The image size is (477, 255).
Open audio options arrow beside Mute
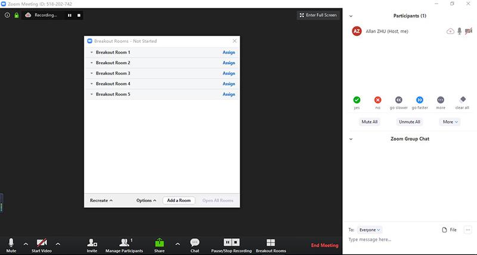point(26,244)
